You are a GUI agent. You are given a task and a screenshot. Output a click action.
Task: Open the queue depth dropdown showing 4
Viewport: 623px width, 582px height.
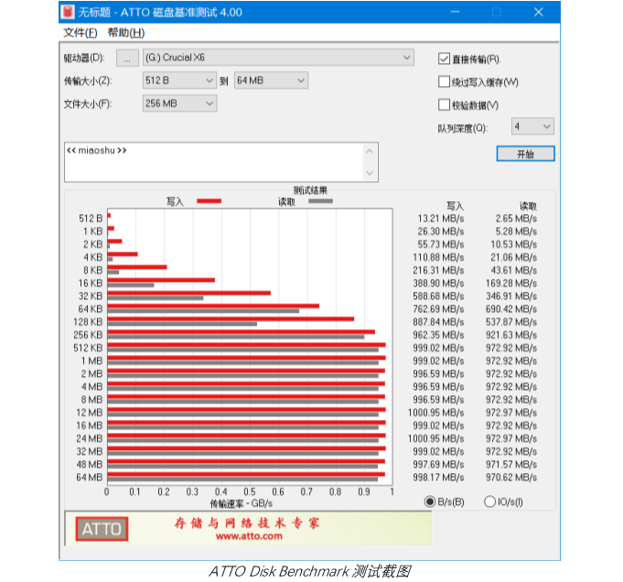click(532, 126)
